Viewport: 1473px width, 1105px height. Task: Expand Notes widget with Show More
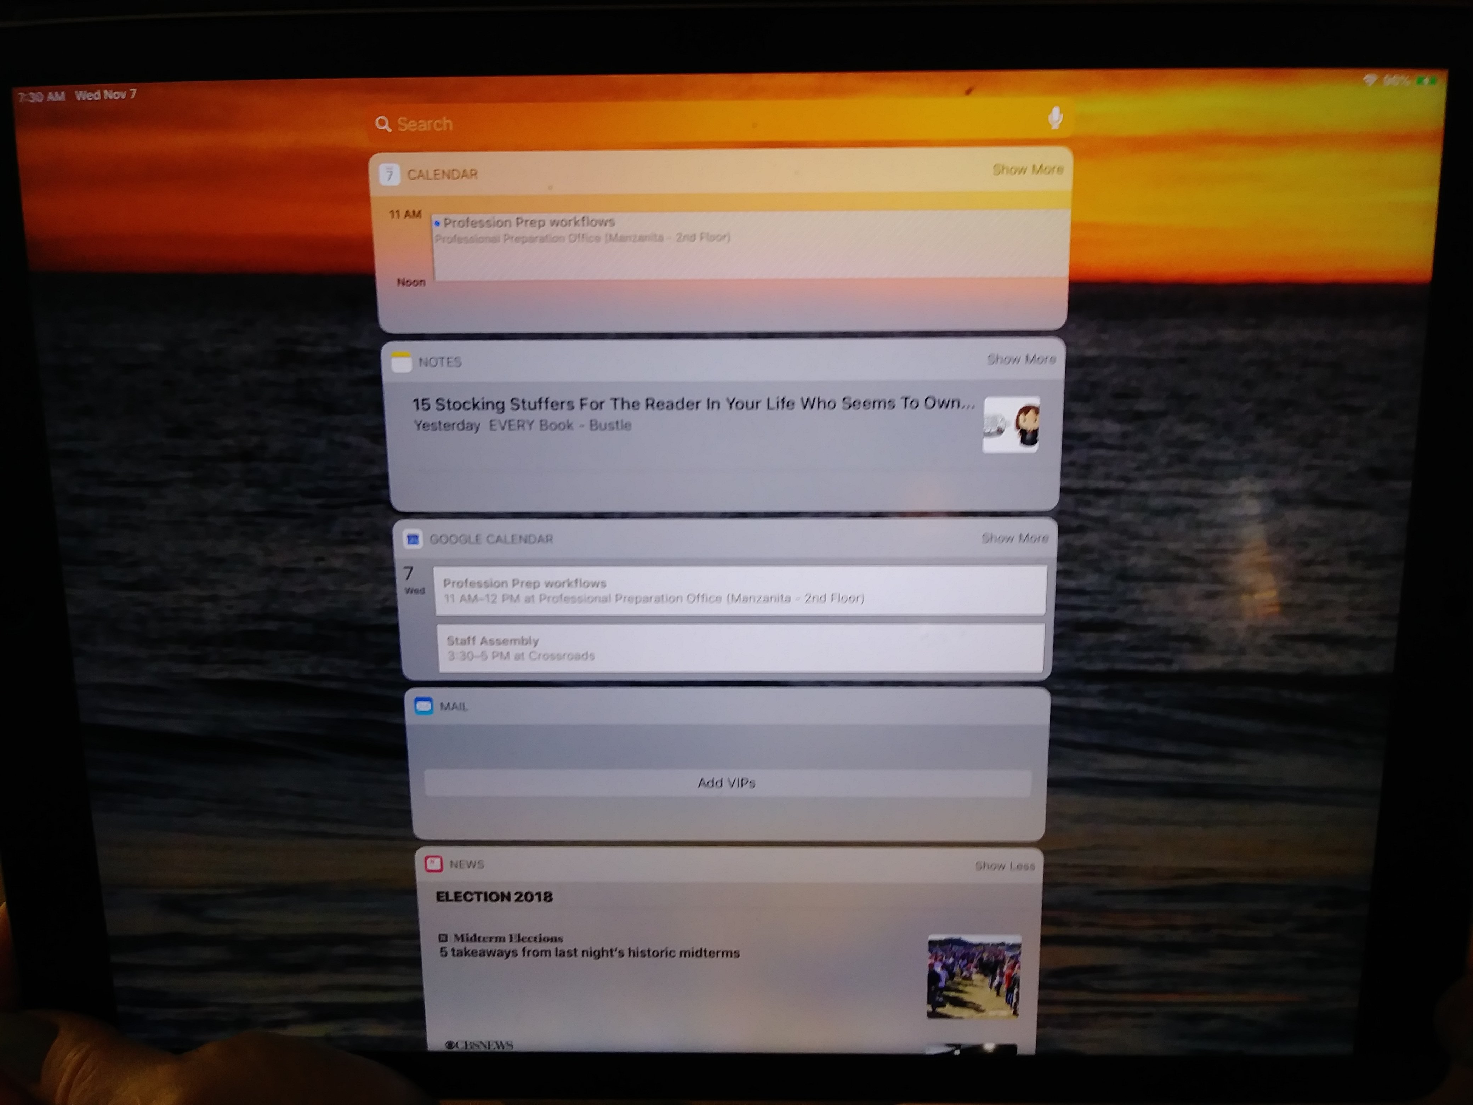(x=1021, y=360)
